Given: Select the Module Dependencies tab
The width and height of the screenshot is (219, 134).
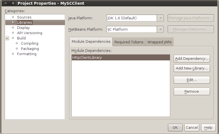Looking at the screenshot, I should [x=91, y=42].
